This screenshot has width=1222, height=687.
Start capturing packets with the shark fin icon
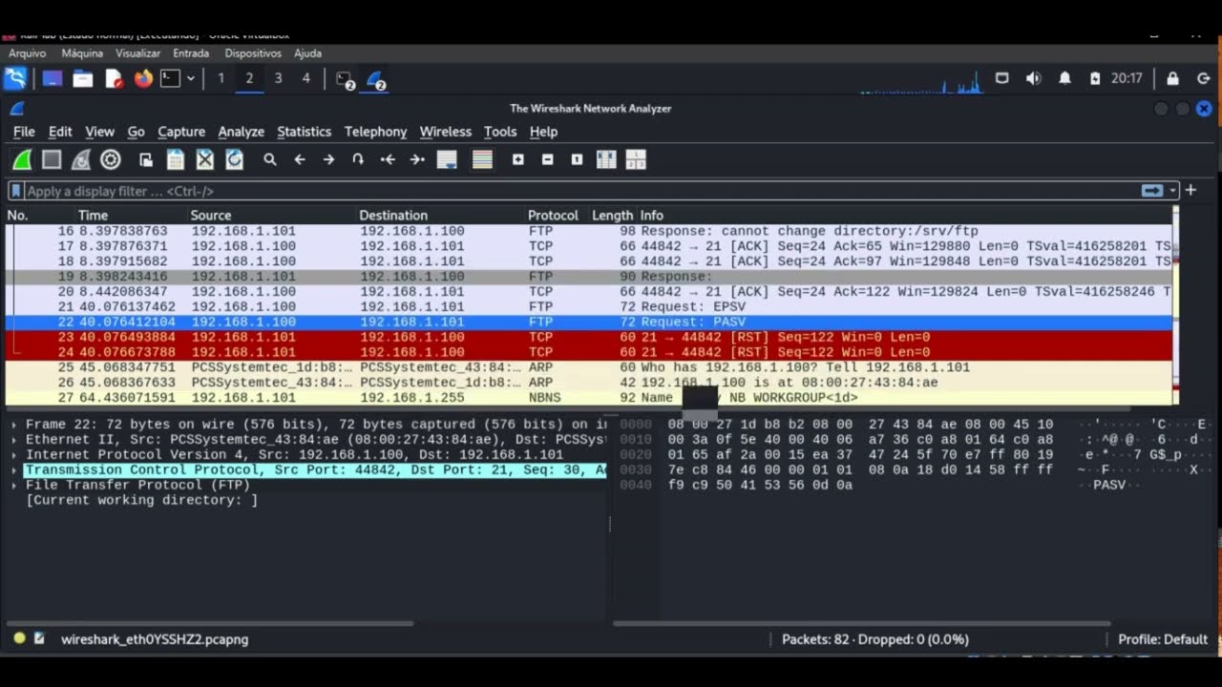(22, 160)
